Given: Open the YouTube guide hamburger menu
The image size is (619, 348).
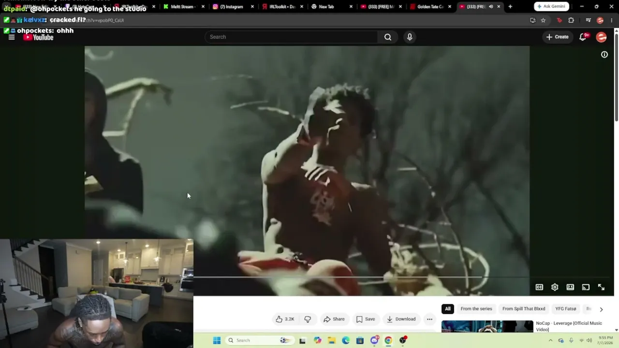Looking at the screenshot, I should (x=12, y=37).
